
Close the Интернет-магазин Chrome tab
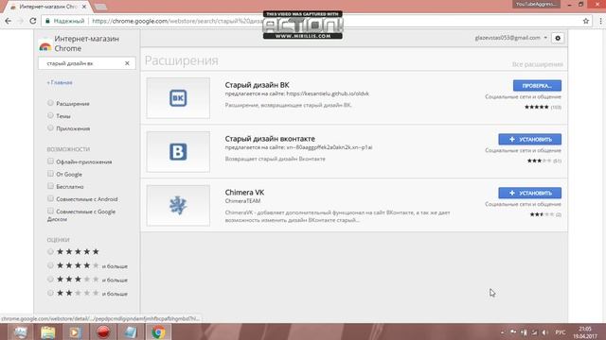coord(84,7)
